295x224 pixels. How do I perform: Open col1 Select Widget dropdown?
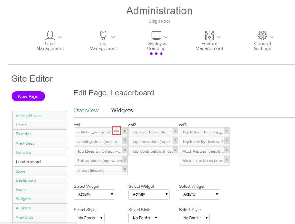94,194
